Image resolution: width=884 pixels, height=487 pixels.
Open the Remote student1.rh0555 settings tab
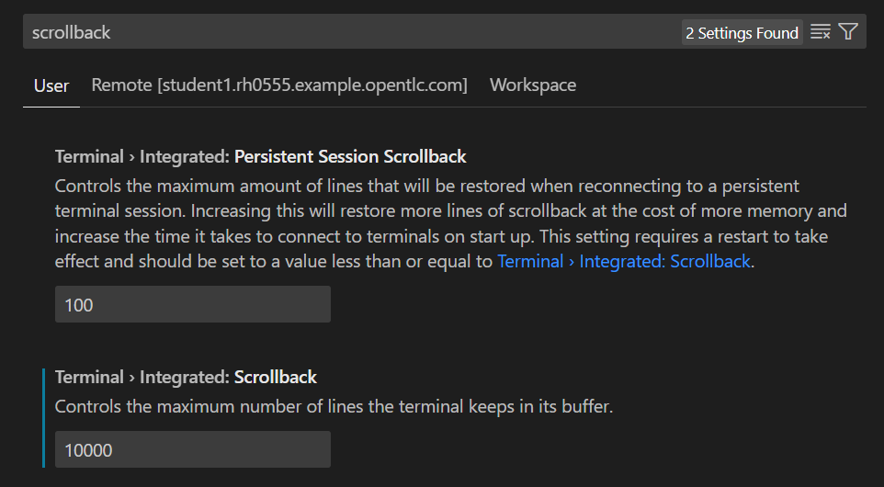coord(279,85)
